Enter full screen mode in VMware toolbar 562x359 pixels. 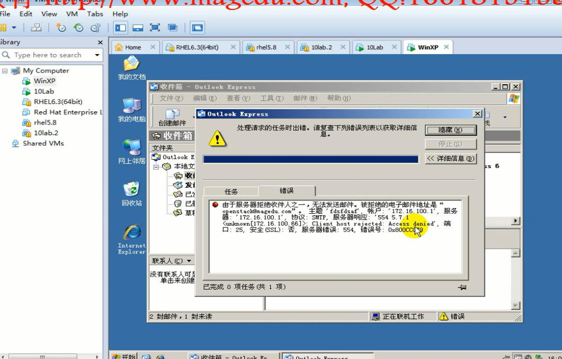pyautogui.click(x=155, y=28)
